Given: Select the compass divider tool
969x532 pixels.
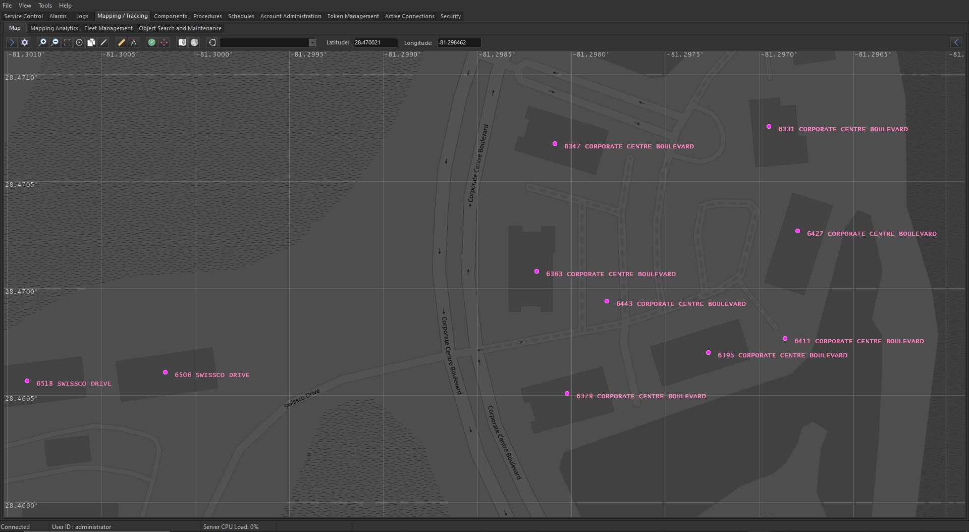Looking at the screenshot, I should (134, 42).
